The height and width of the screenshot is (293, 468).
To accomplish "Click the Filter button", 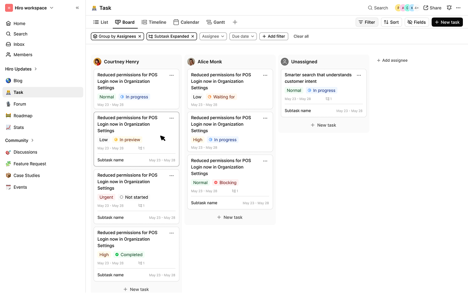I will (367, 22).
